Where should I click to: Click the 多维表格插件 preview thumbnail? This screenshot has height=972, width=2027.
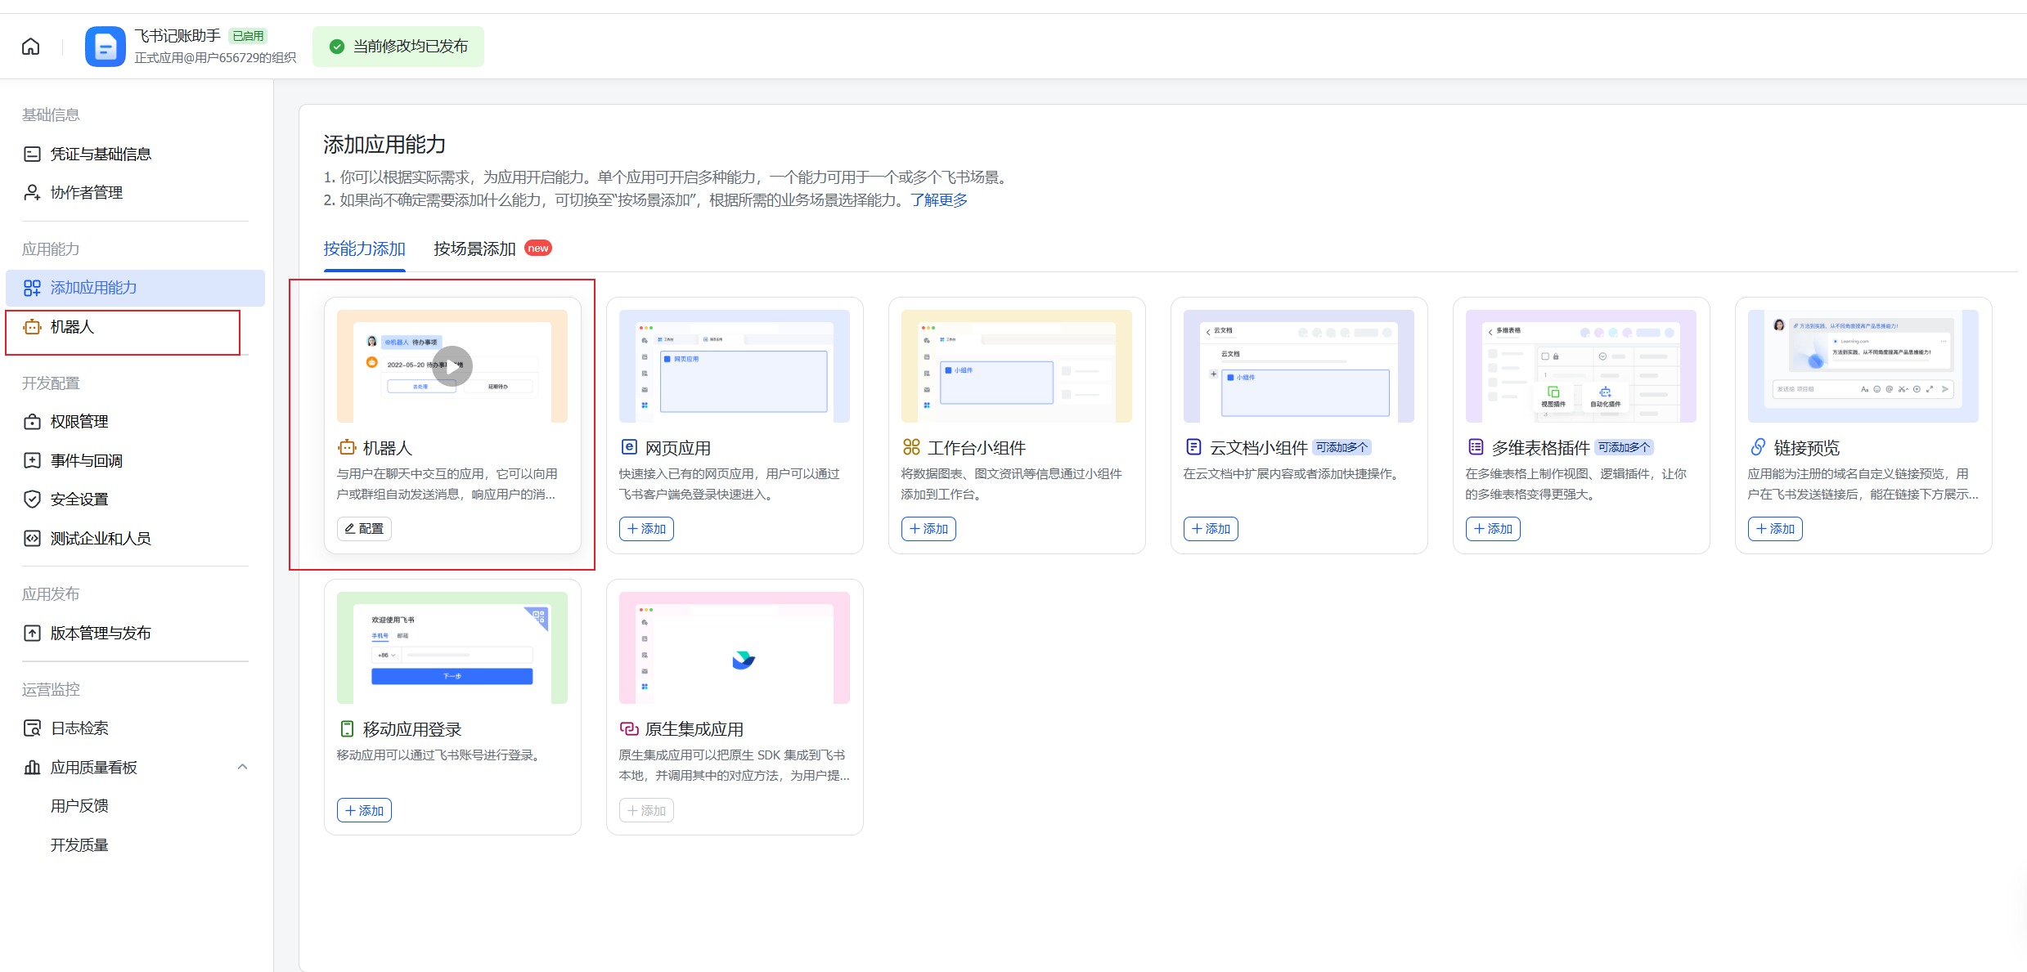point(1581,366)
